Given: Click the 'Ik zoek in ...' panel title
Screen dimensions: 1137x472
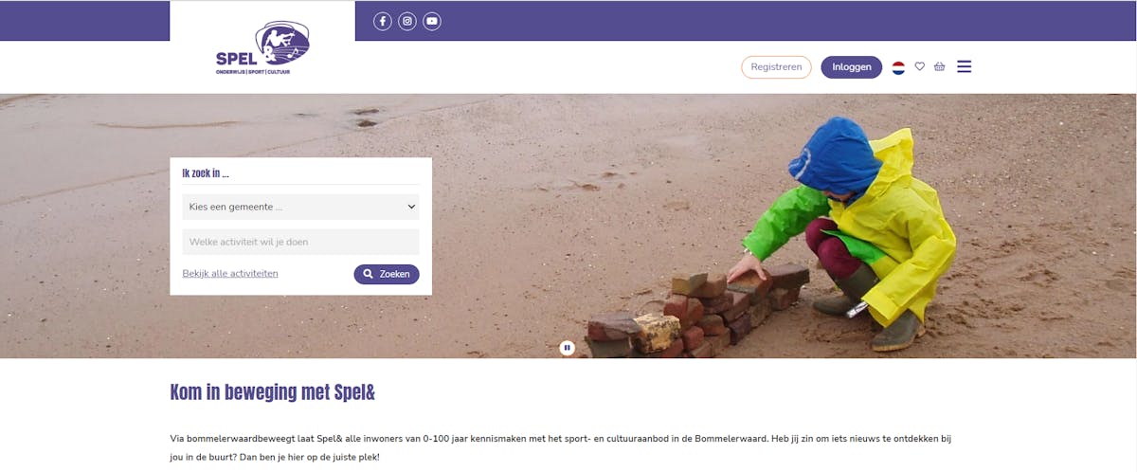Looking at the screenshot, I should [x=206, y=173].
